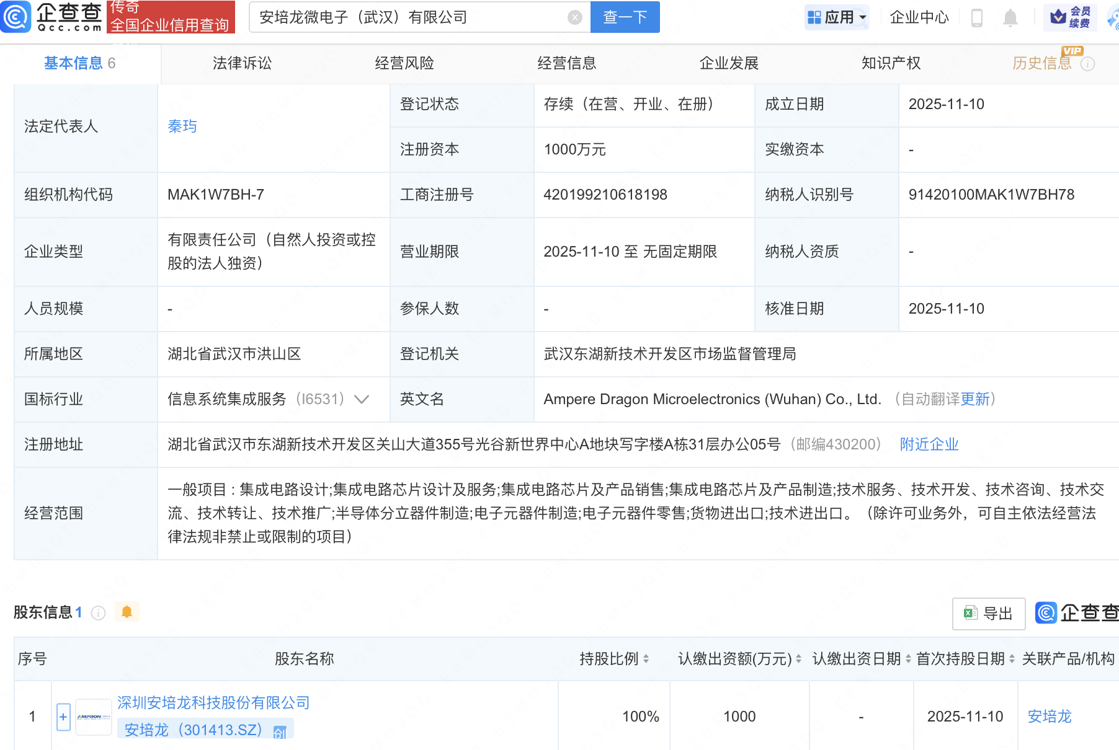Click the Qichacha logo in the header
Image resolution: width=1119 pixels, height=750 pixels.
51,17
